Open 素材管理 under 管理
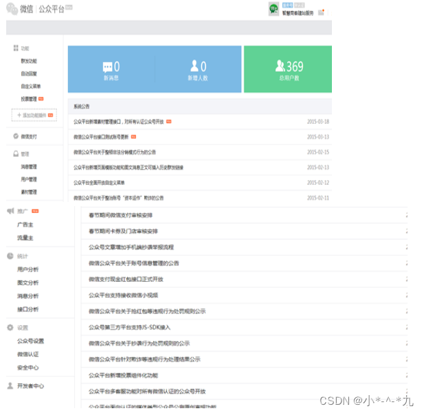Screen dimensions: 424x413 pyautogui.click(x=29, y=192)
